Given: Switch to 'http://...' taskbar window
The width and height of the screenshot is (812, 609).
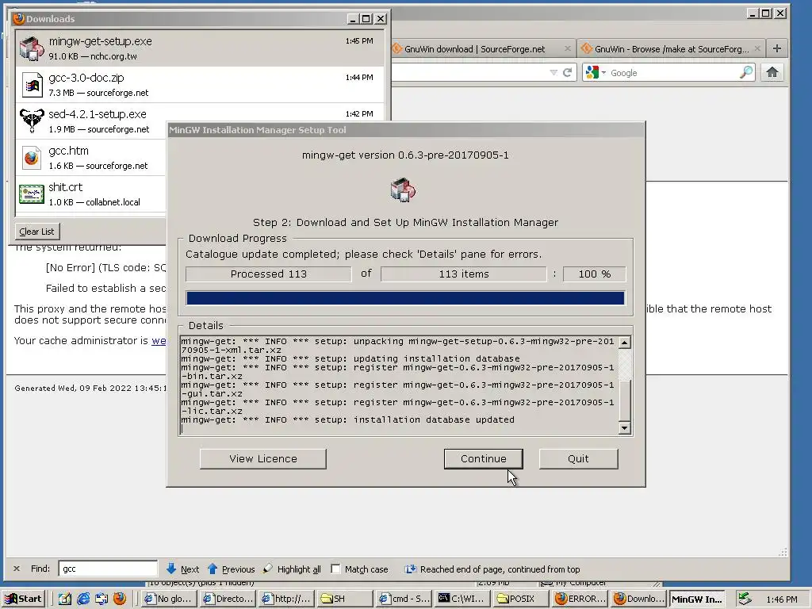Looking at the screenshot, I should (x=285, y=599).
